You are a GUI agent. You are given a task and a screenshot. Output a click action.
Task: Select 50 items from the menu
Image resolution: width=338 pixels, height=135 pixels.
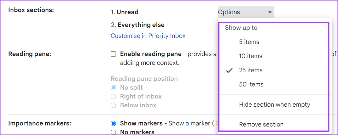pos(251,84)
